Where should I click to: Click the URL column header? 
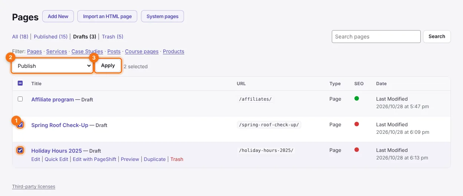point(241,84)
